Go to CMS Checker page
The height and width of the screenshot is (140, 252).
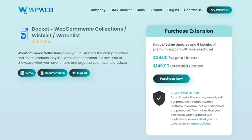pos(121,10)
